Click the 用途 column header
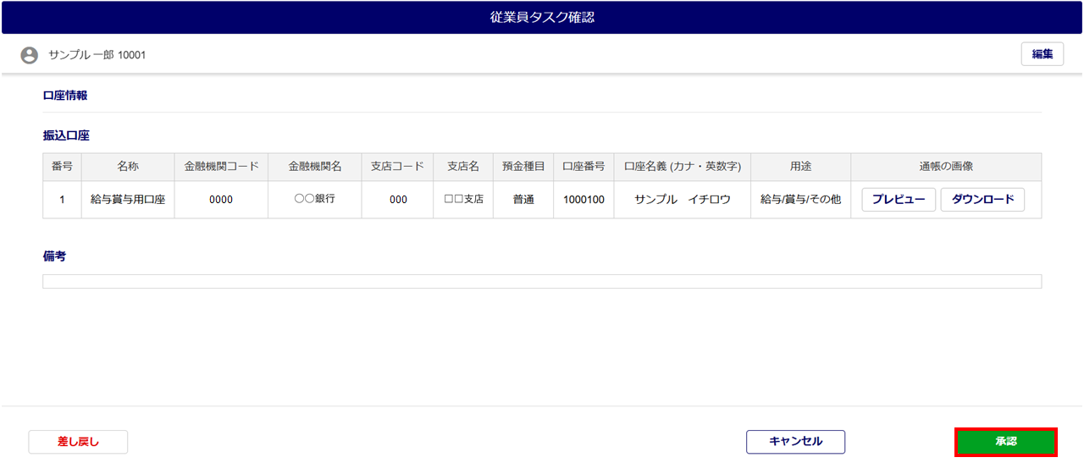This screenshot has width=1084, height=474. point(800,167)
